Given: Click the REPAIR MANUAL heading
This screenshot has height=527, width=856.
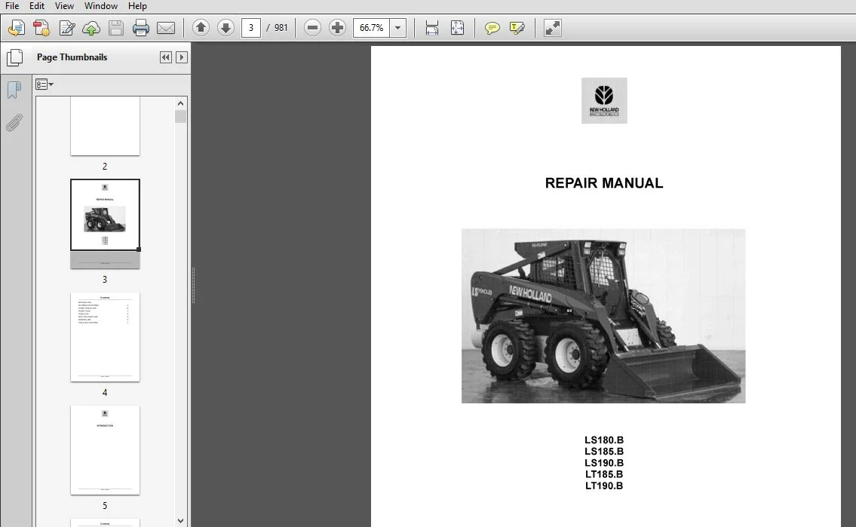Looking at the screenshot, I should click(604, 183).
